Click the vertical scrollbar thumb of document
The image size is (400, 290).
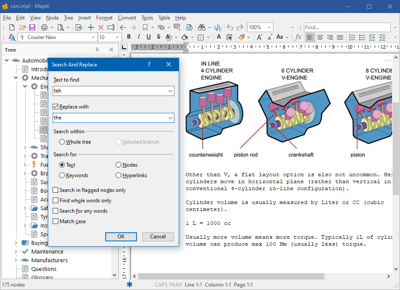click(x=396, y=149)
